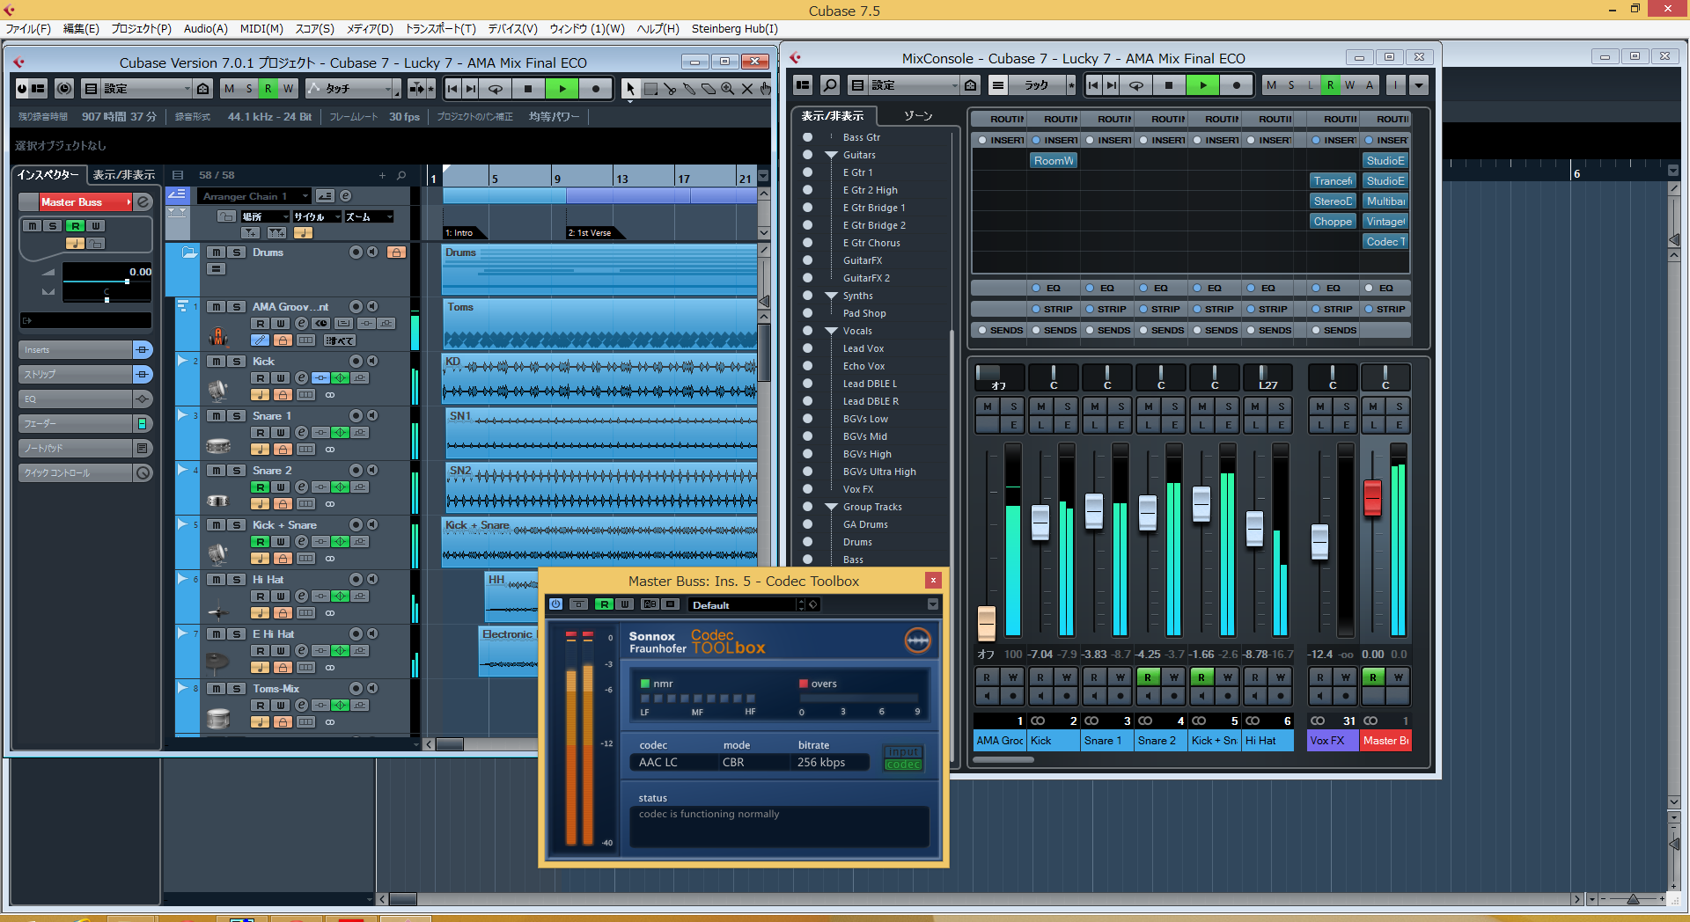The height and width of the screenshot is (922, 1690).
Task: Open Steinberg Hub(I) menu
Action: [735, 29]
